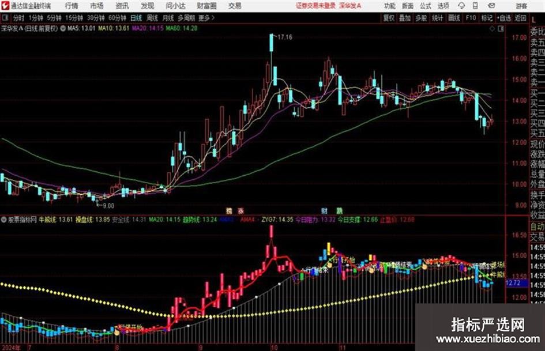Screen dimensions: 545x351
Task: Open the 选项 menu
Action: [x=443, y=6]
